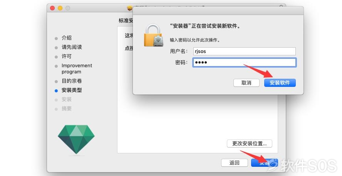Viewport: 342px width, 176px height.
Task: Click the 返回 button
Action: (235, 163)
